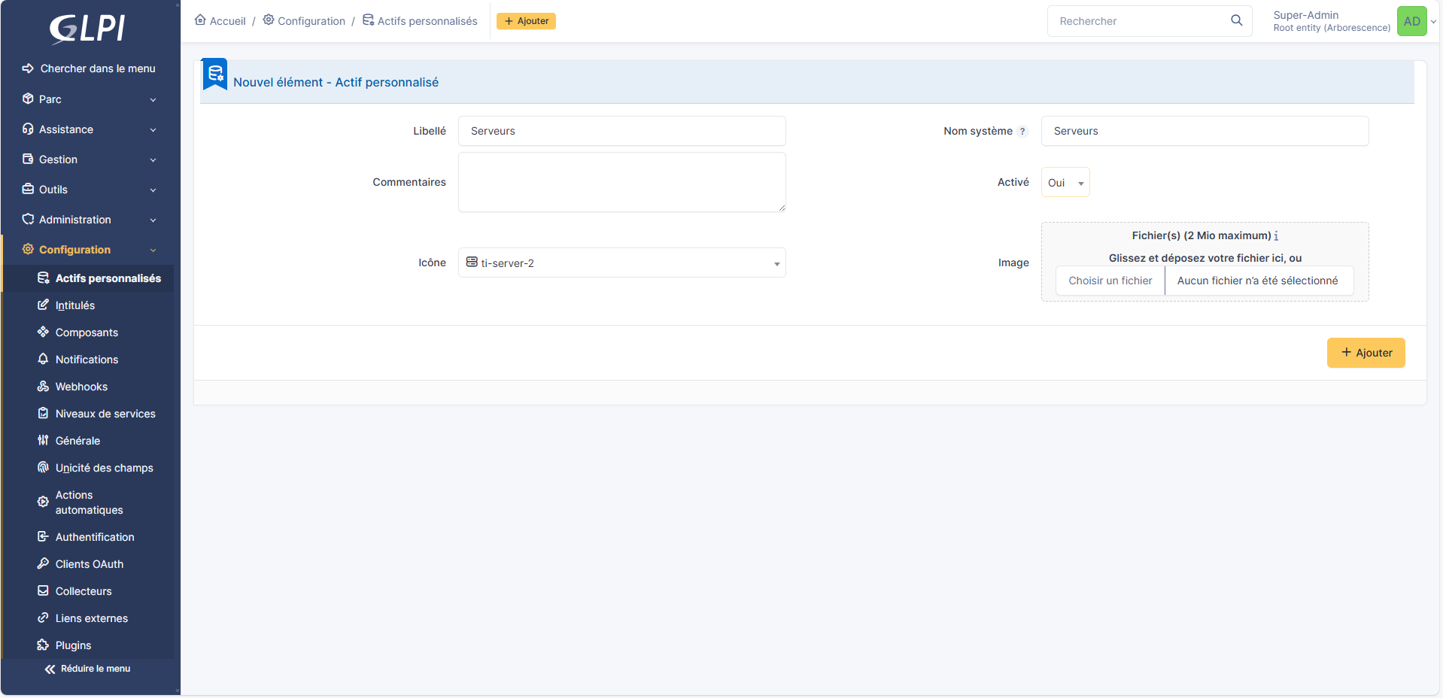This screenshot has height=698, width=1443.
Task: Click the Nom système help icon
Action: coord(1022,132)
